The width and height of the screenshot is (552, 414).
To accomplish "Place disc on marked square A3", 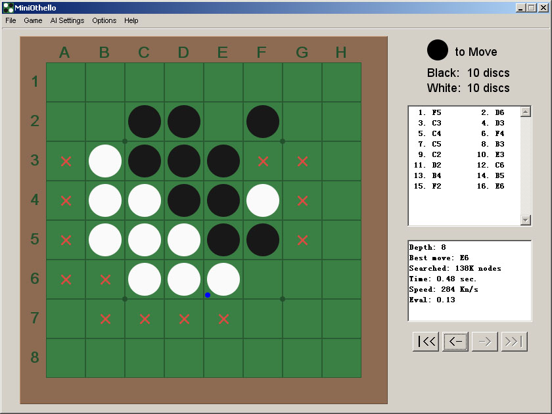I will (66, 161).
